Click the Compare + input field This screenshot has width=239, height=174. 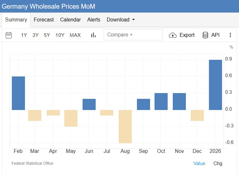point(133,35)
